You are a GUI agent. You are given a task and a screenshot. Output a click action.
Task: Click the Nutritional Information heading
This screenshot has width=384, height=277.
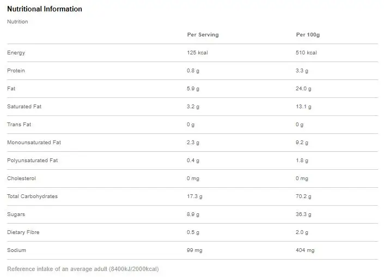44,9
